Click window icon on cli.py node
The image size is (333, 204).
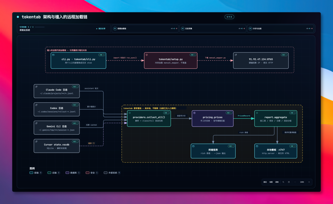pos(53,55)
